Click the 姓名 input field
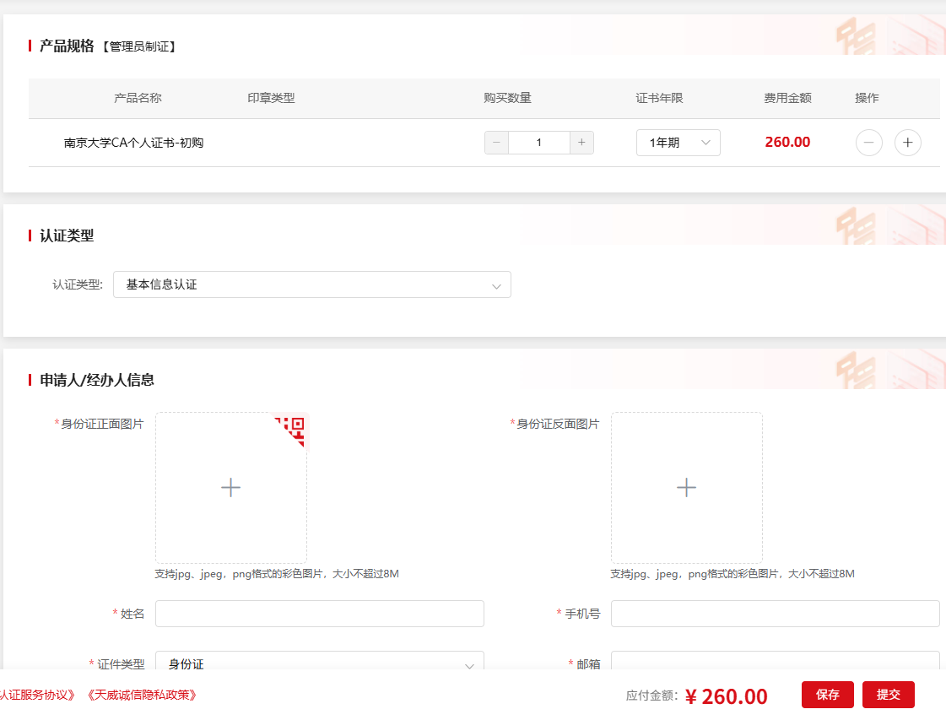Image resolution: width=946 pixels, height=720 pixels. tap(319, 614)
